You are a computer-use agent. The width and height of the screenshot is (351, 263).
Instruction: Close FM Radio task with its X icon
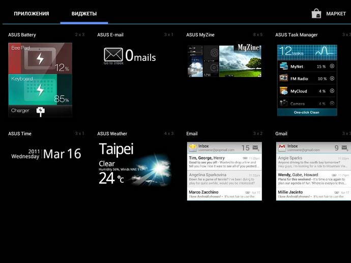pyautogui.click(x=332, y=79)
